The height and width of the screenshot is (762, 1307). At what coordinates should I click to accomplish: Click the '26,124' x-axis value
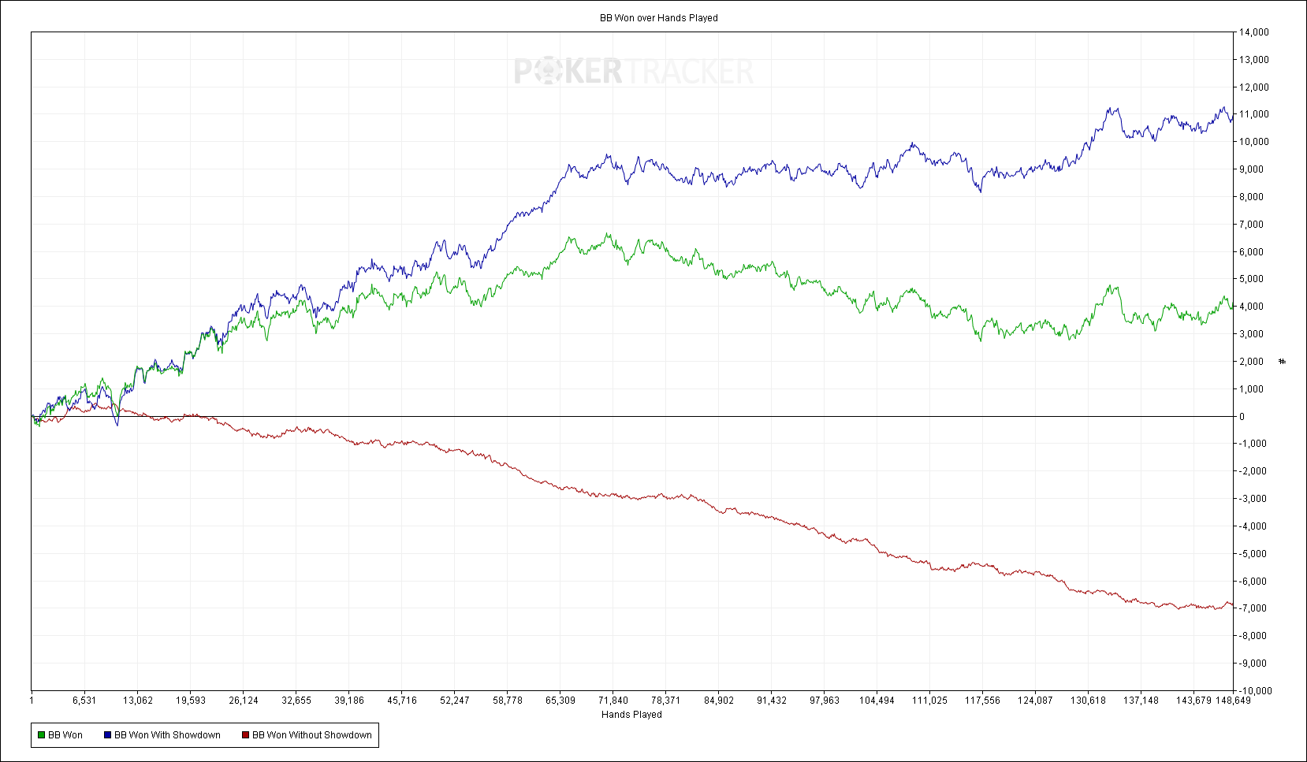coord(244,701)
